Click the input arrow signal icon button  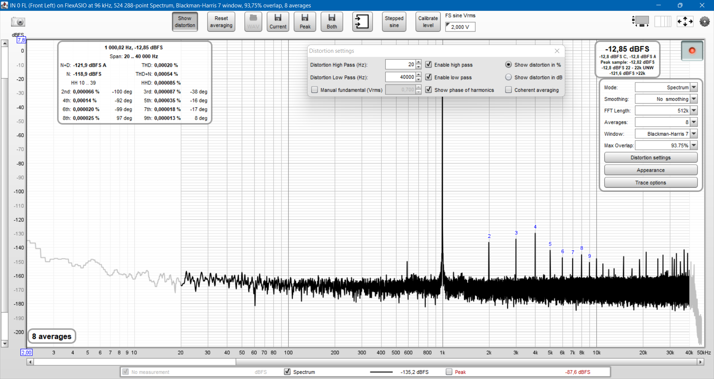point(362,22)
